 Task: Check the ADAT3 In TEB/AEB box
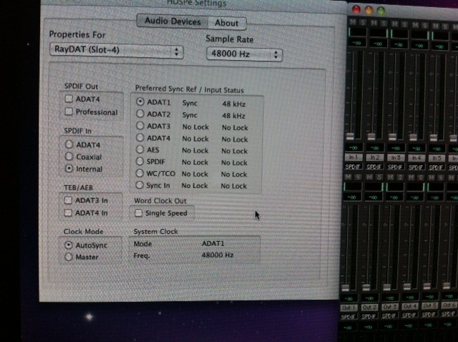coord(68,200)
